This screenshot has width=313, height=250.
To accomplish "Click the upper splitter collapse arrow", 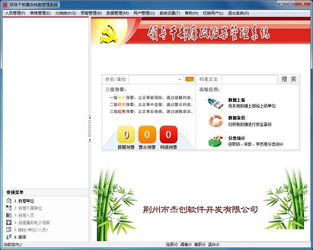I will pos(90,118).
